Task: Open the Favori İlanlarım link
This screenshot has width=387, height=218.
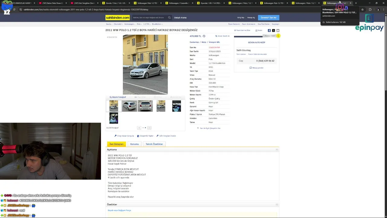Action: 234,24
